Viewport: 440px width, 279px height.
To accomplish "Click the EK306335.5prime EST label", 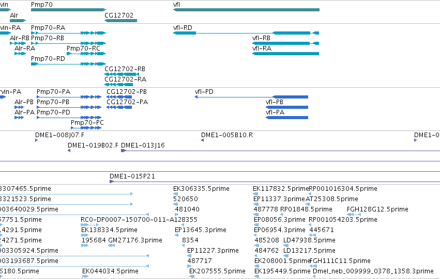I will [201, 189].
